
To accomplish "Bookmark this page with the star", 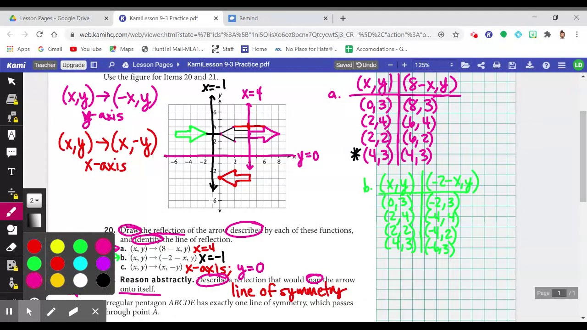I will tap(456, 34).
